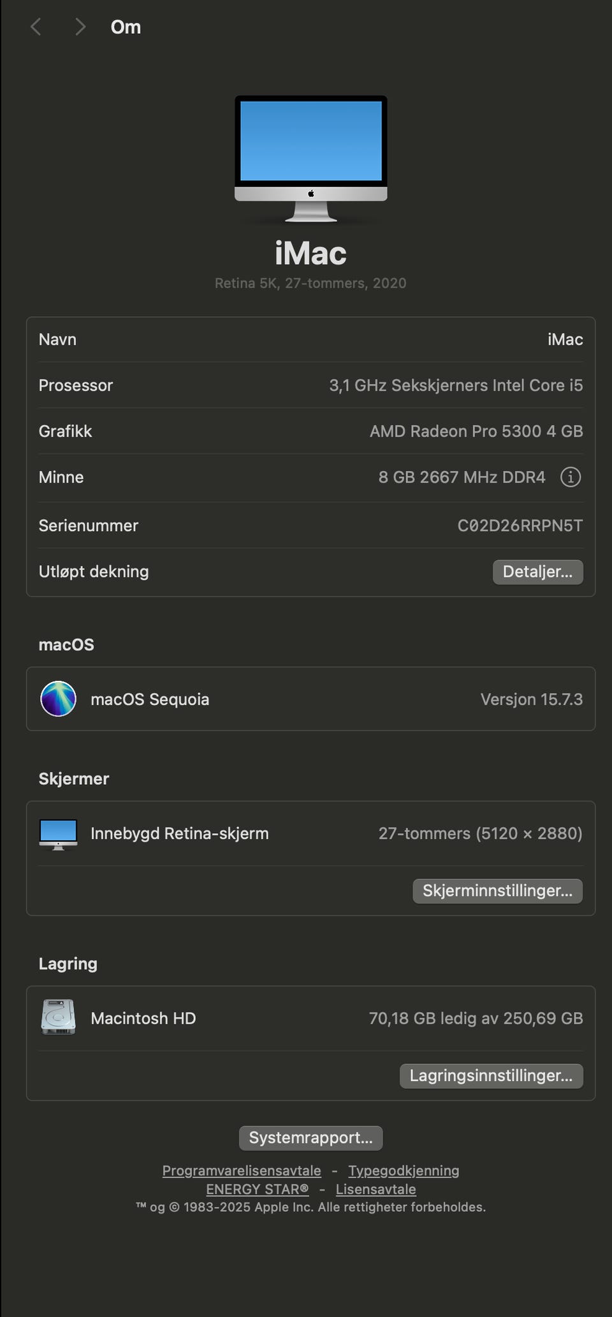The image size is (612, 1317).
Task: Open the Systemrapport report
Action: [311, 1138]
